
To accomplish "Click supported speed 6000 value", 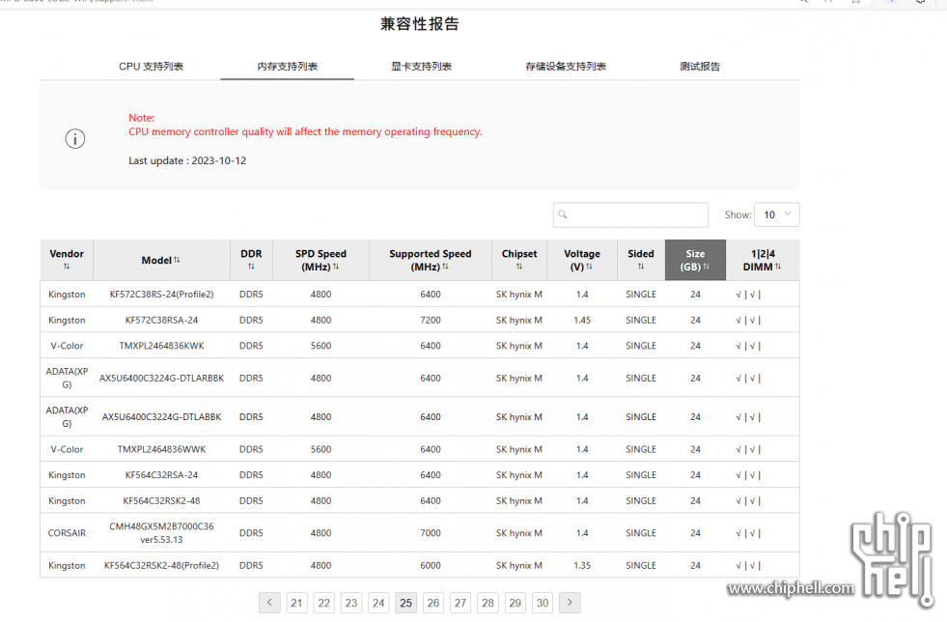I will coord(431,566).
